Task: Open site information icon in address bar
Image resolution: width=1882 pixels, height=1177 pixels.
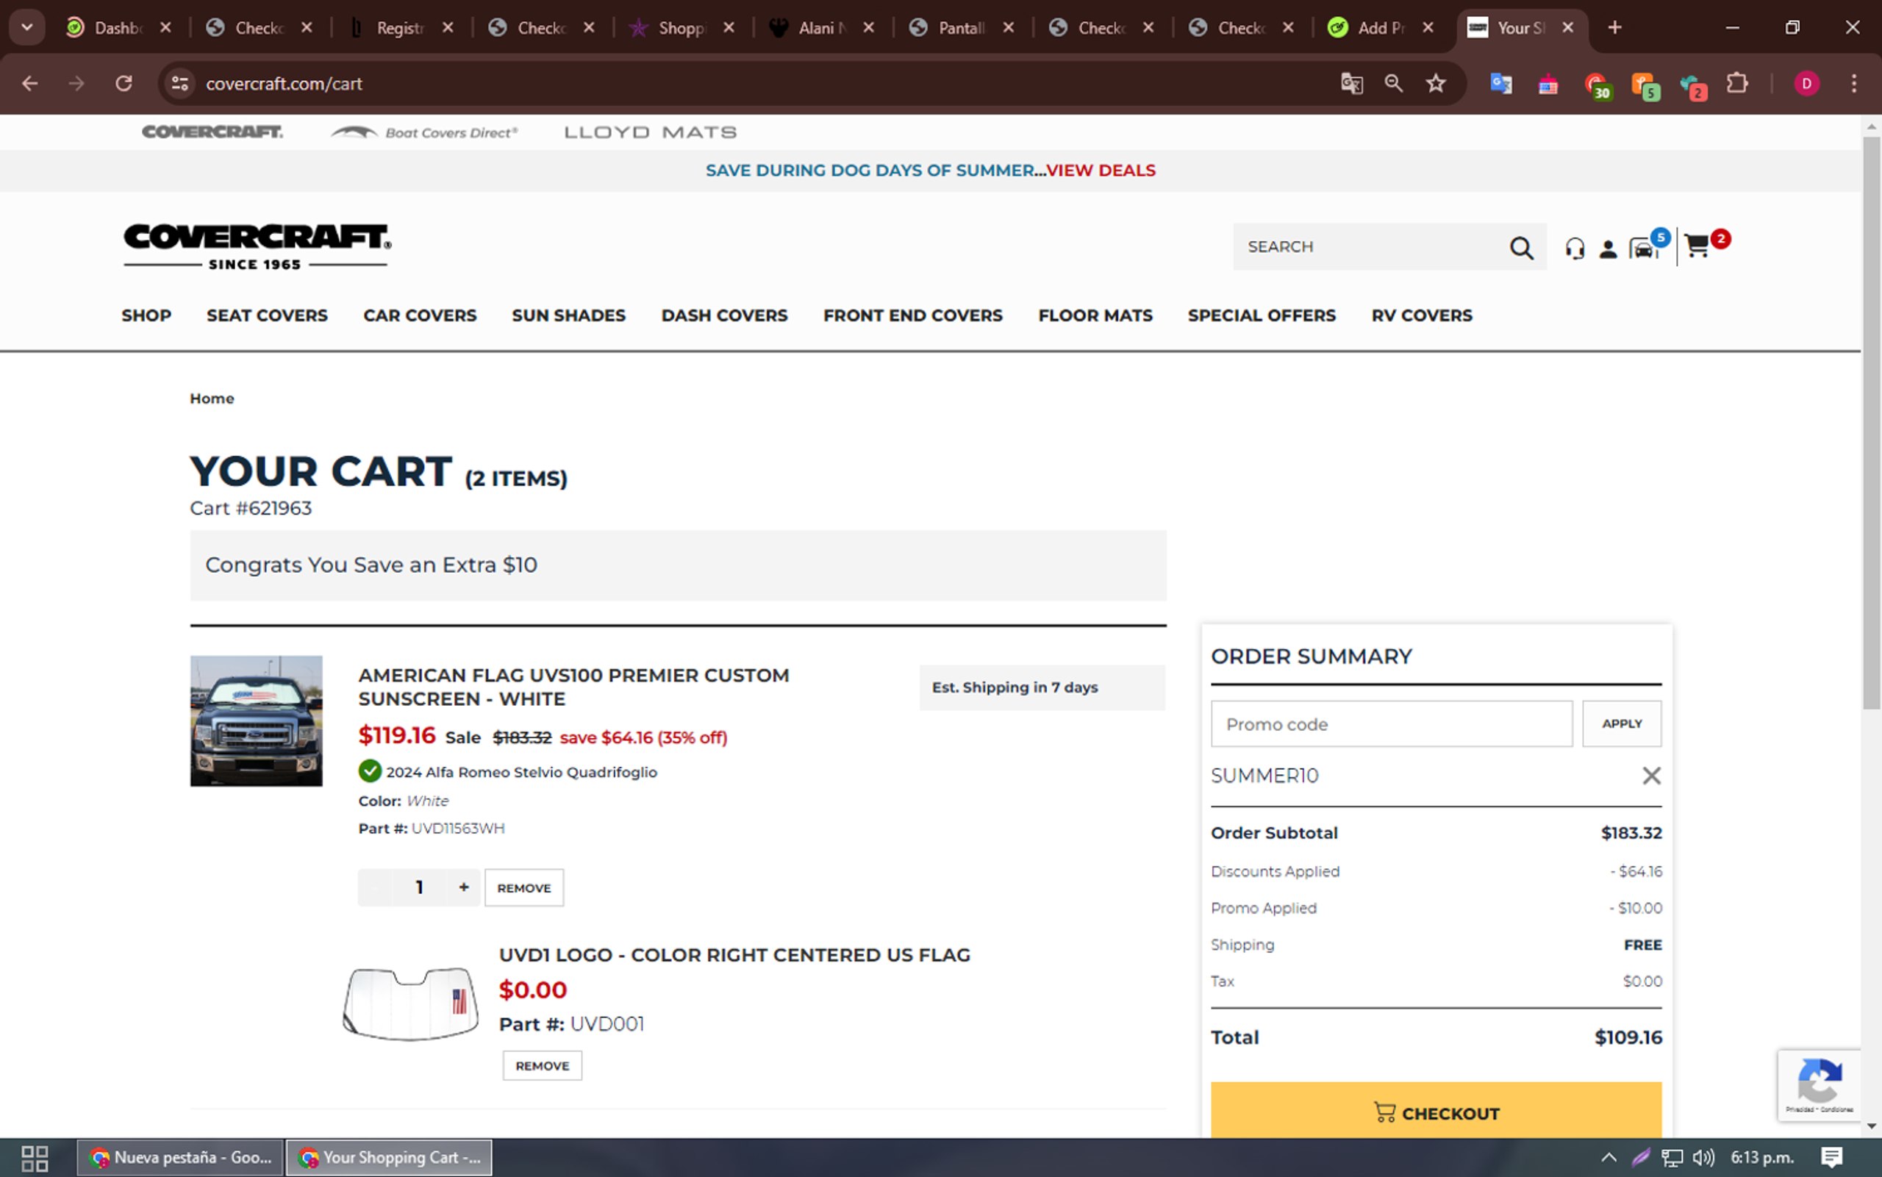Action: [180, 83]
